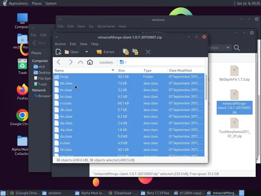261x196 pixels.
Task: Open vm3 home in Places sidebar
Action: pos(39,67)
